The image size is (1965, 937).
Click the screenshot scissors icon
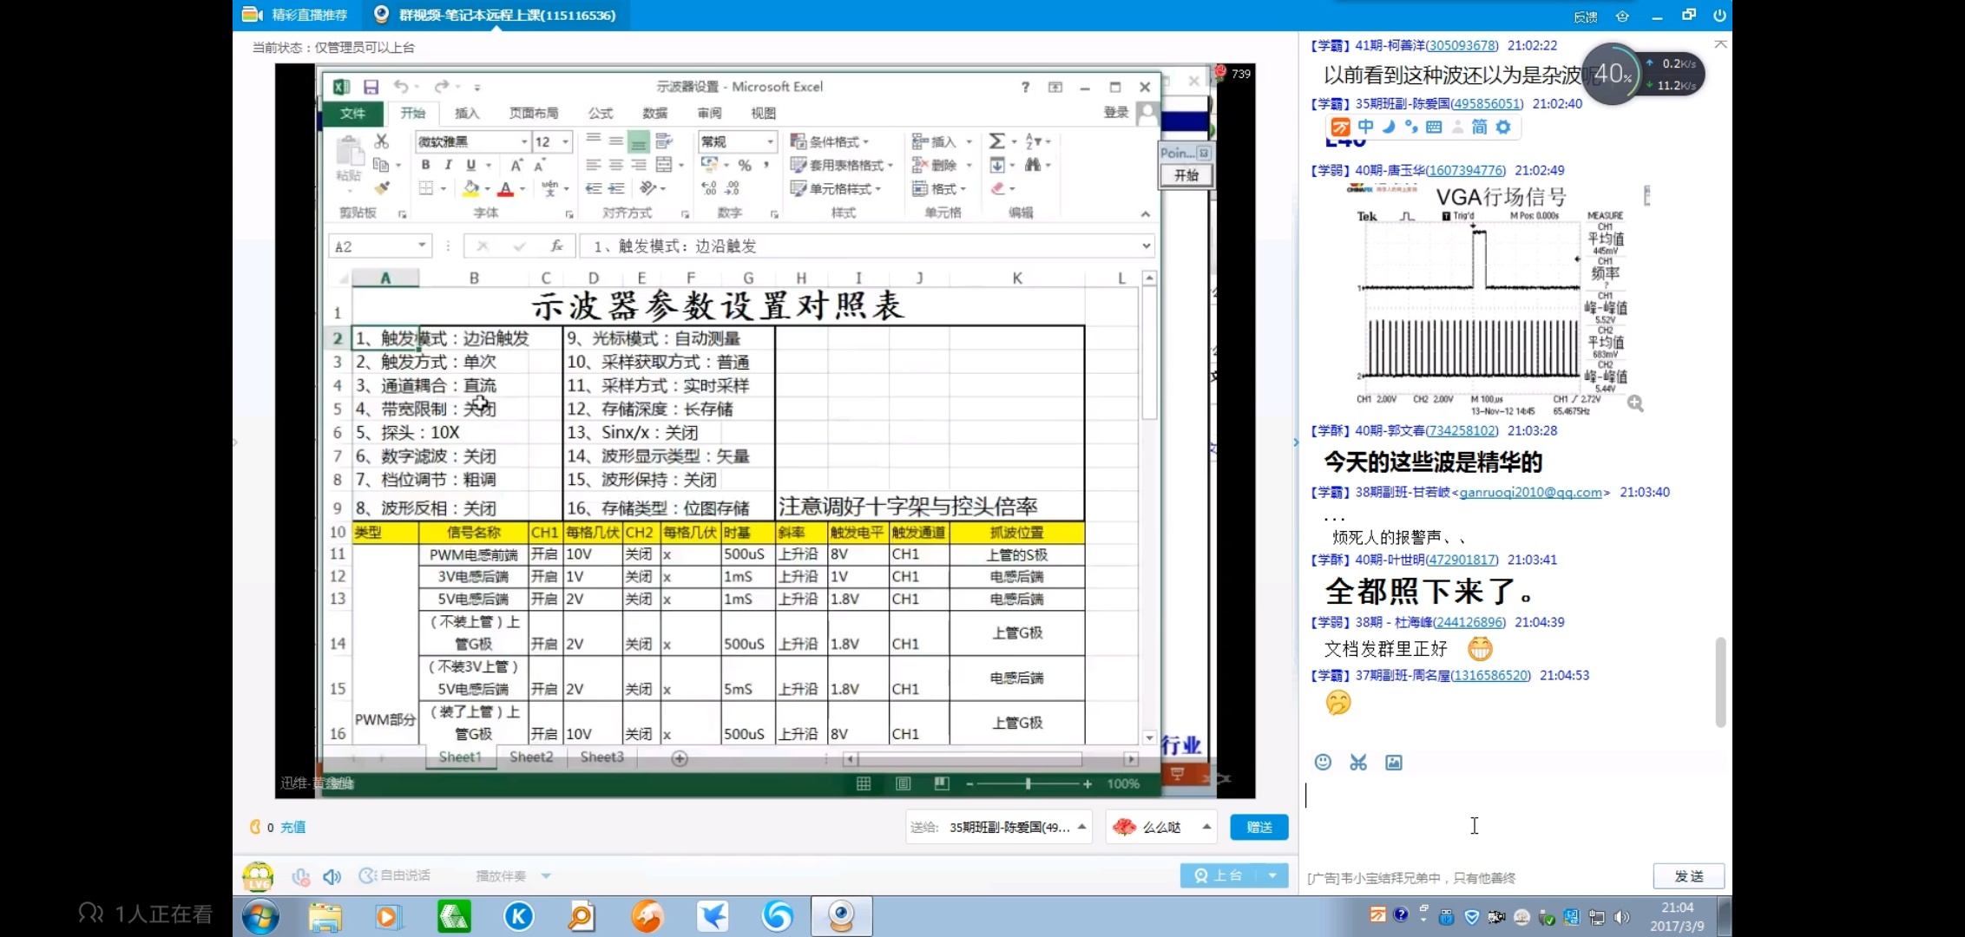click(1358, 762)
